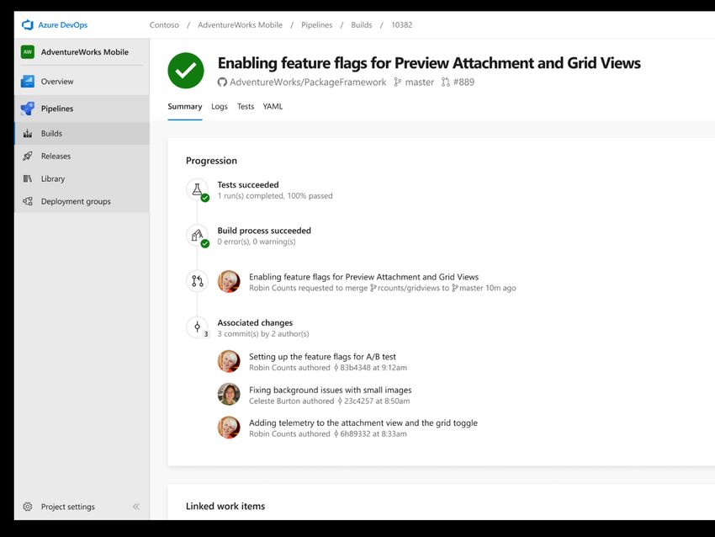Click the Build process succeeded icon
The height and width of the screenshot is (537, 715).
[197, 236]
